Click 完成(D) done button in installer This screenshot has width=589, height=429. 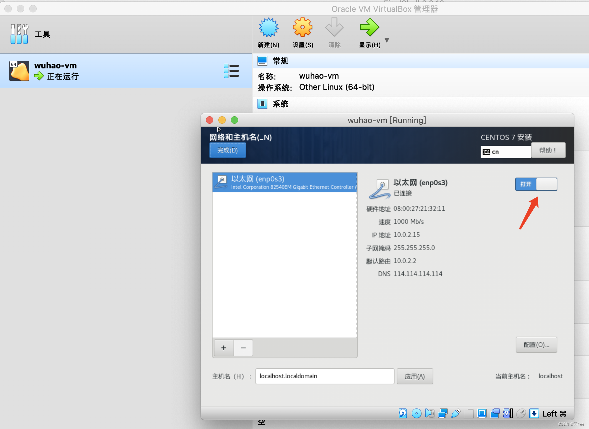click(228, 150)
